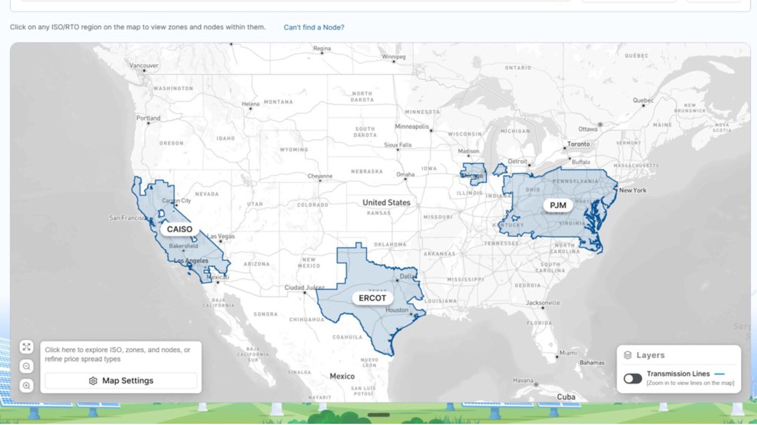Viewport: 757px width, 425px height.
Task: Click the "Minneapolis" city label
Action: tap(412, 127)
